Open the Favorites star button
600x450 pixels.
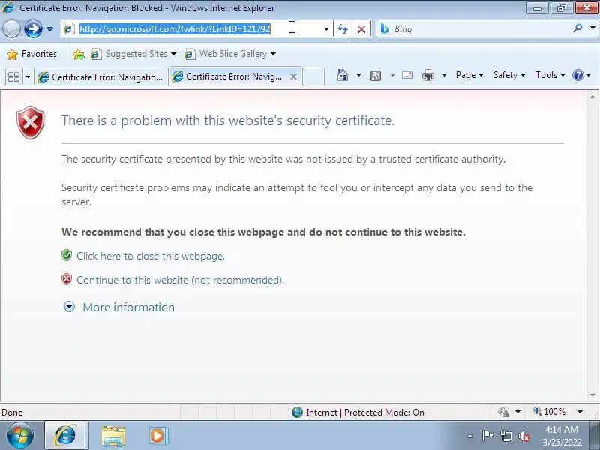click(31, 54)
